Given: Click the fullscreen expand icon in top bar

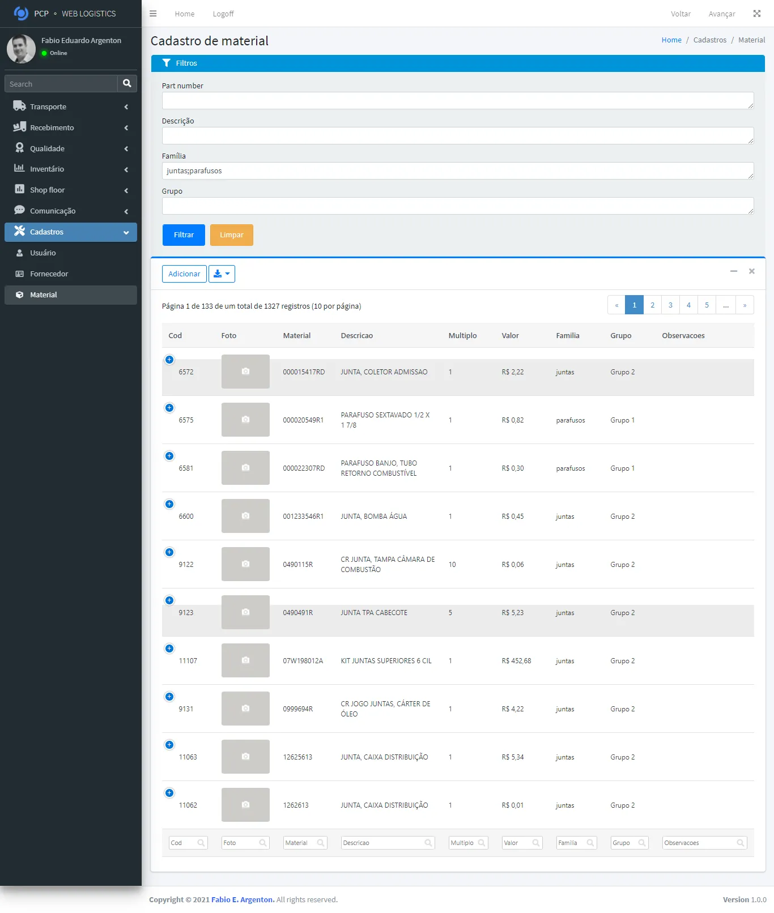Looking at the screenshot, I should 756,14.
